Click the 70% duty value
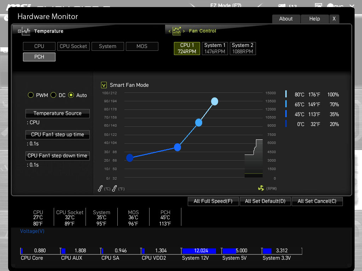Image resolution: width=362 pixels, height=271 pixels. pyautogui.click(x=334, y=104)
